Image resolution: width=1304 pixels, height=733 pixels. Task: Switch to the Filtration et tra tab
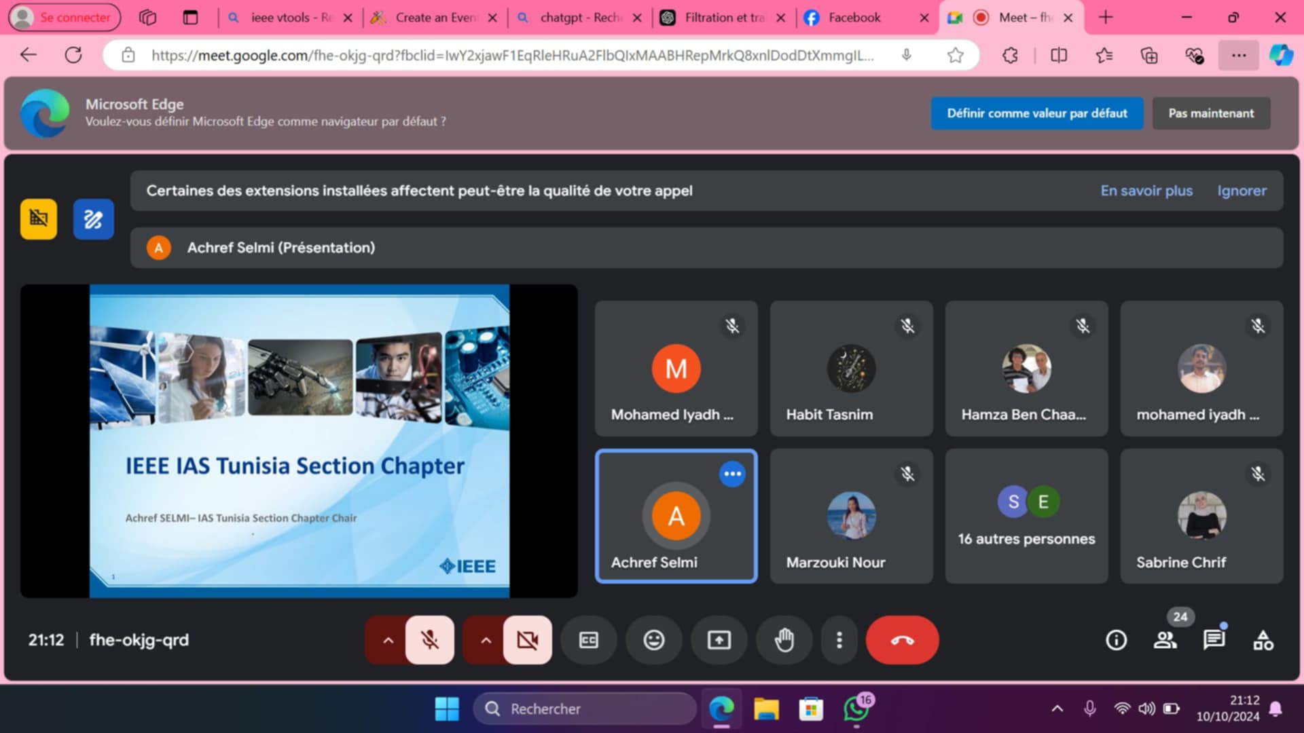point(723,18)
